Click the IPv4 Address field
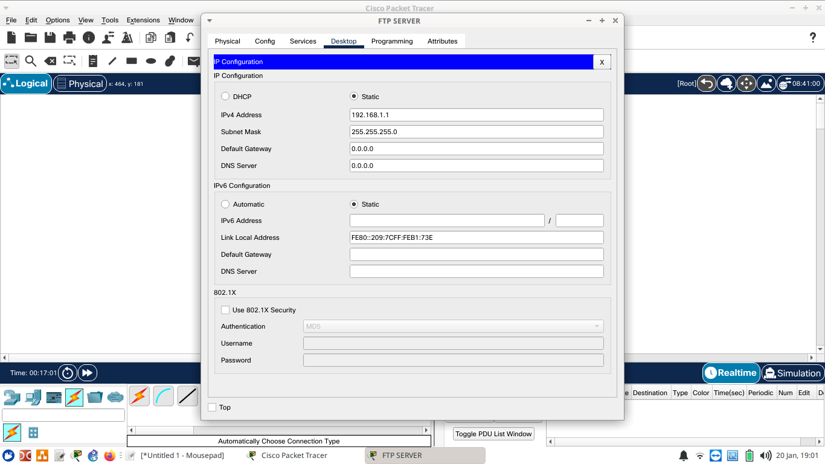825x464 pixels. point(477,115)
